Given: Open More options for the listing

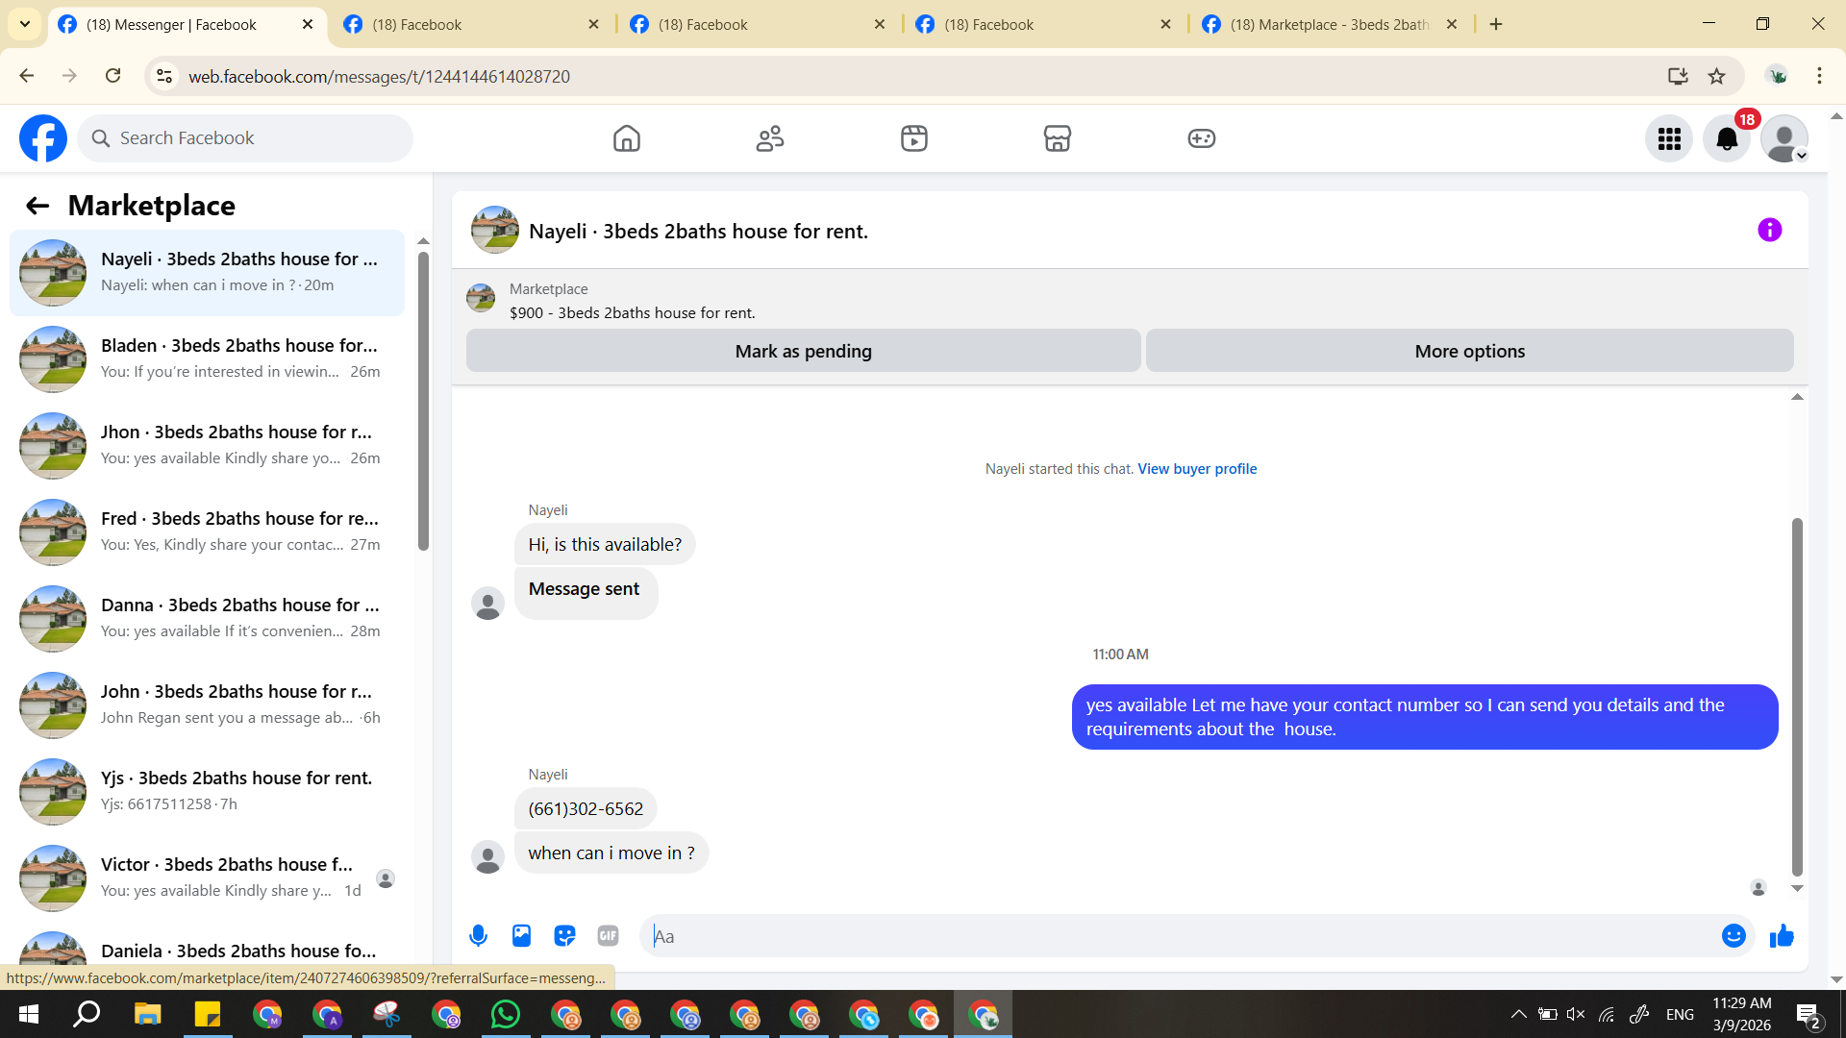Looking at the screenshot, I should click(x=1469, y=352).
